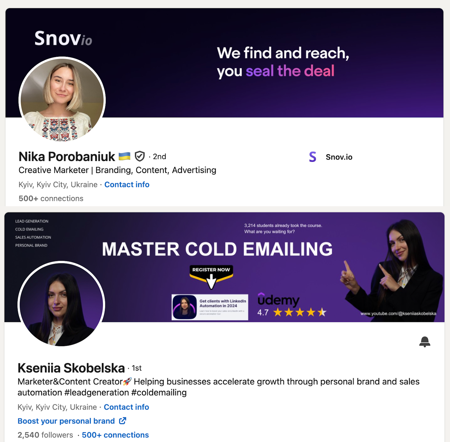This screenshot has height=442, width=450.
Task: Open Kseniia Skobelska's profile photo
Action: (61, 305)
